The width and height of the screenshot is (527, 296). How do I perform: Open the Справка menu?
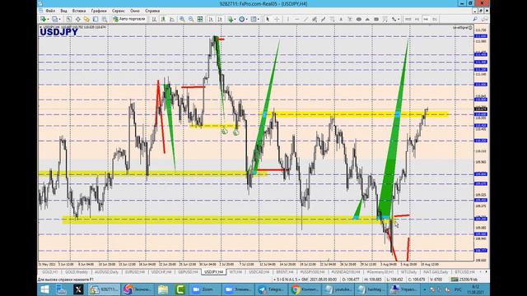(x=152, y=11)
